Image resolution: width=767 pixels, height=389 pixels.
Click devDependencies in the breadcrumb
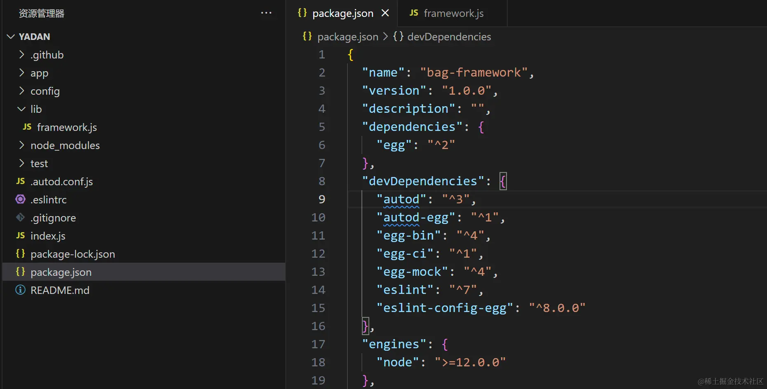pos(449,37)
